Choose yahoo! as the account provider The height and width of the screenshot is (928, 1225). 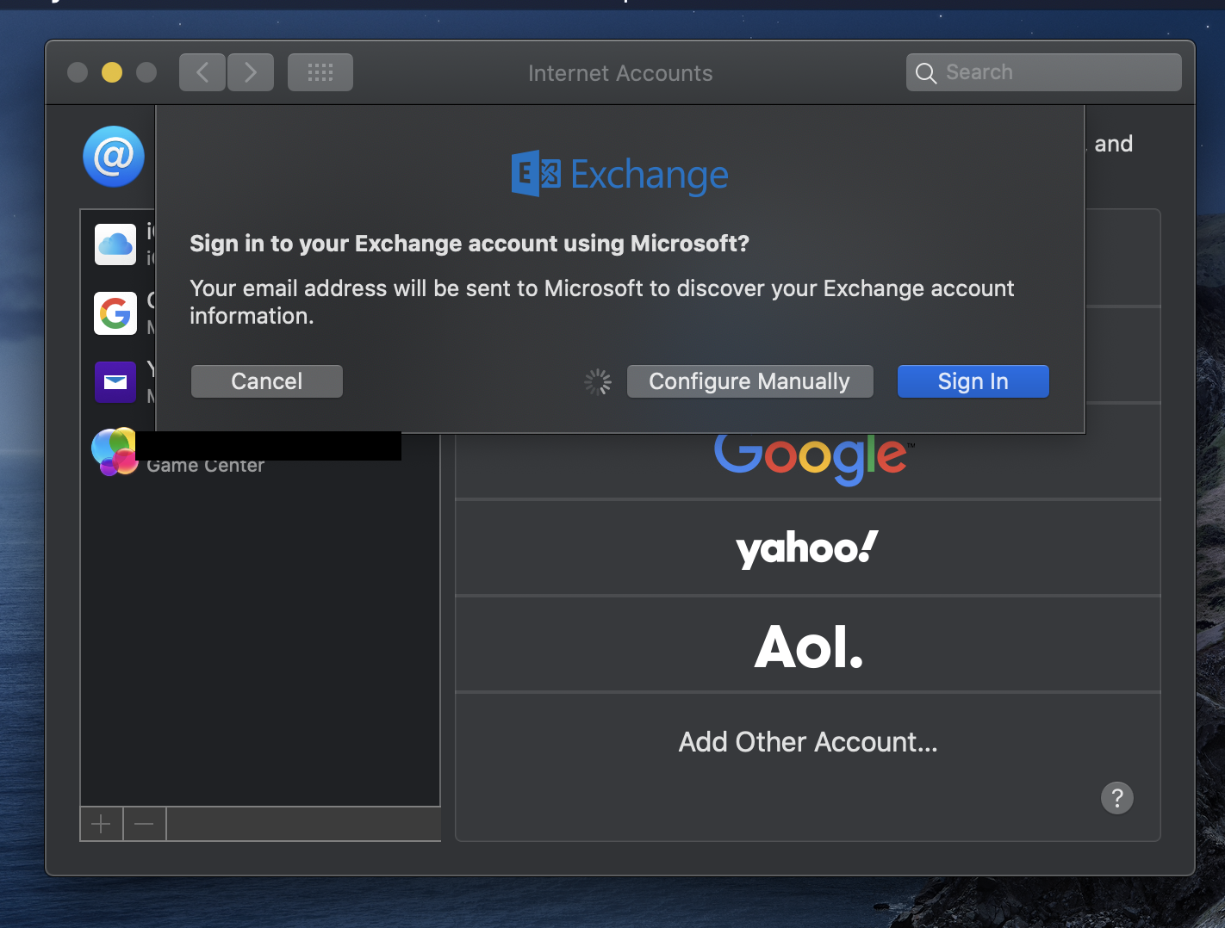[x=808, y=548]
